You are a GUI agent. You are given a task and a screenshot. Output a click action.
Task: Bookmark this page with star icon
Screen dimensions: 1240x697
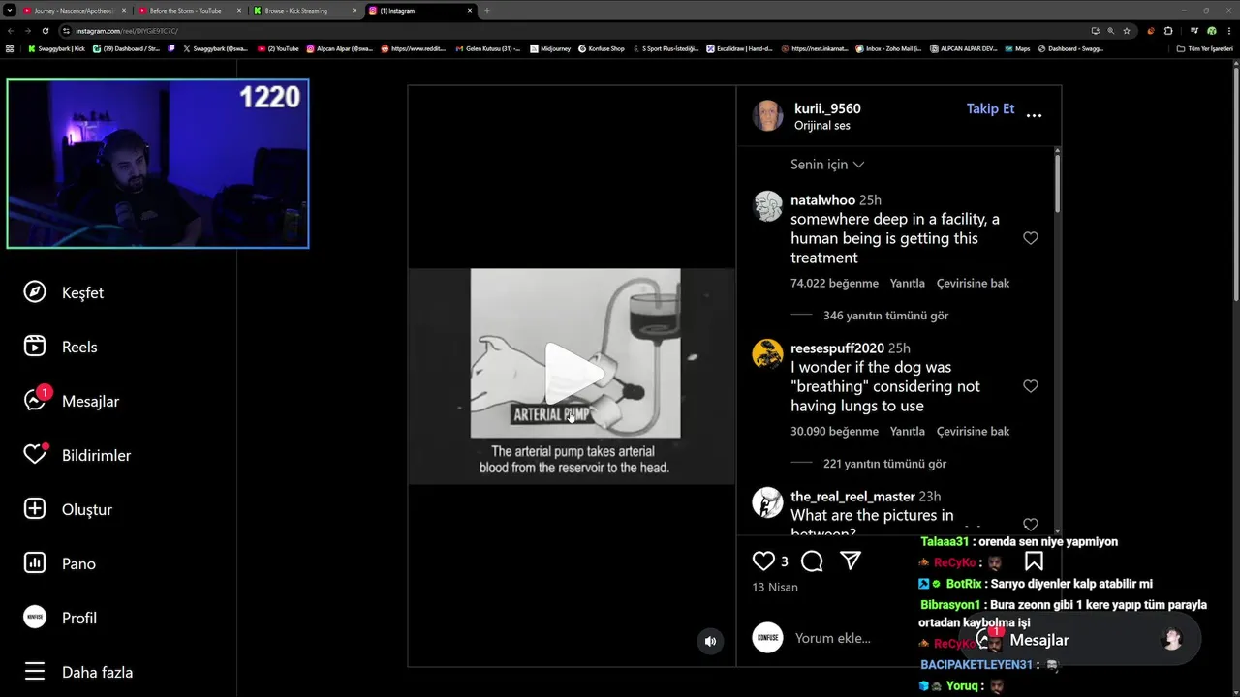coord(1127,31)
